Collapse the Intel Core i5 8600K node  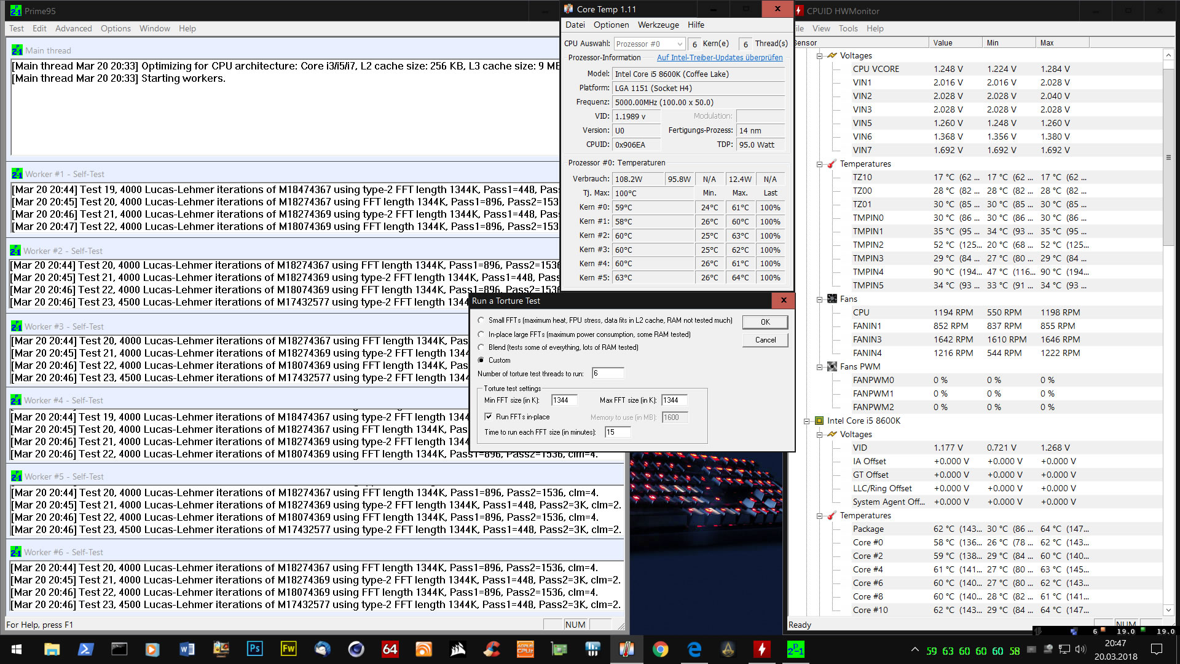point(806,421)
